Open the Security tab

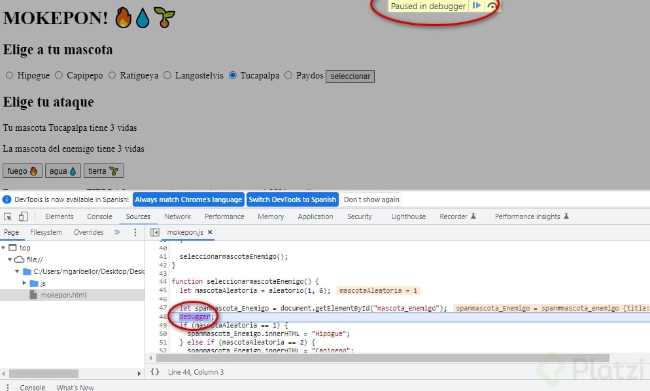360,216
